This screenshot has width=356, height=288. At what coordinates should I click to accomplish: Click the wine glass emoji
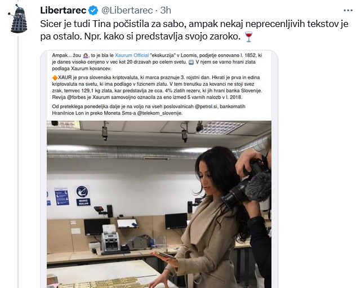(x=249, y=37)
